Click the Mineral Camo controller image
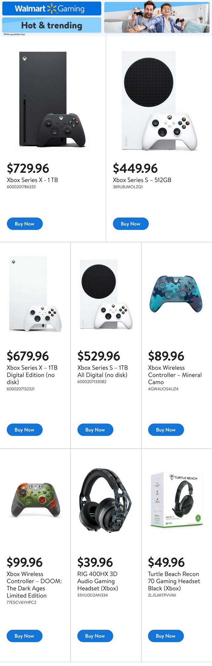The width and height of the screenshot is (212, 666). (176, 294)
